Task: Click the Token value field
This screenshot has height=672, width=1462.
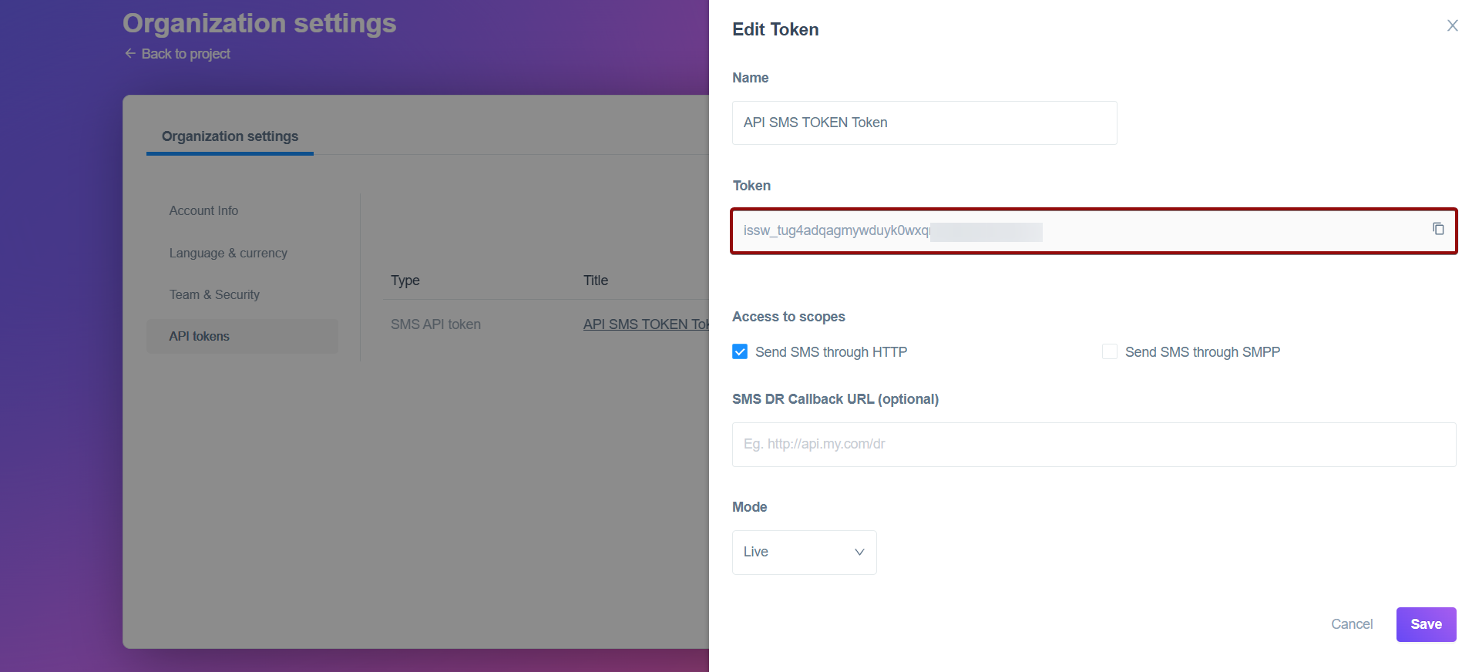Action: [x=1079, y=230]
